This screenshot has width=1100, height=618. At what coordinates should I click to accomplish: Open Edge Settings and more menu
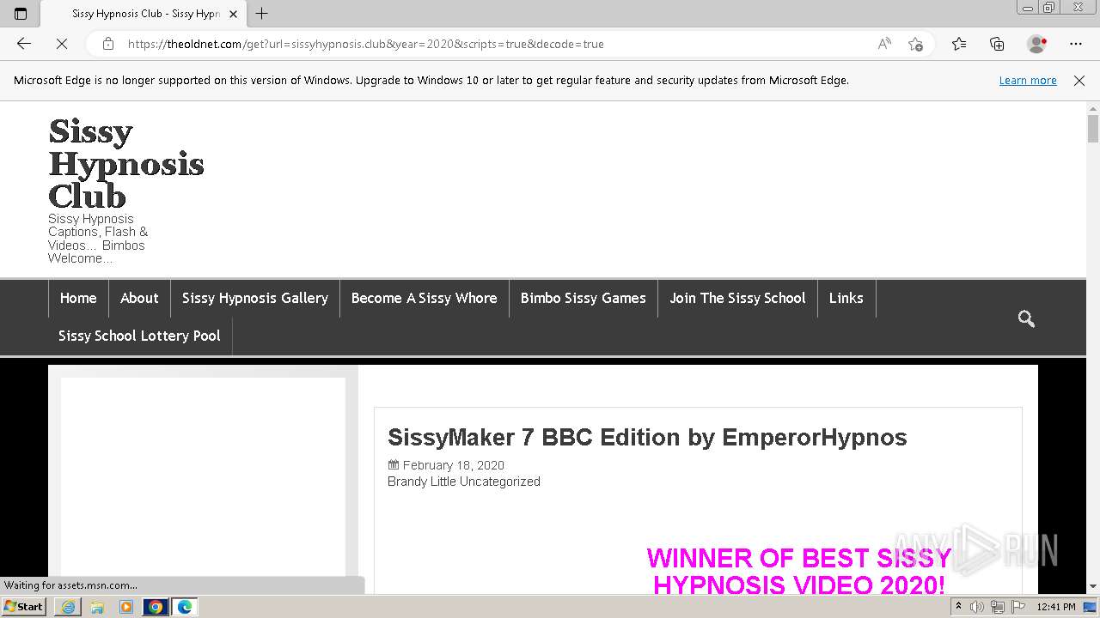tap(1076, 44)
